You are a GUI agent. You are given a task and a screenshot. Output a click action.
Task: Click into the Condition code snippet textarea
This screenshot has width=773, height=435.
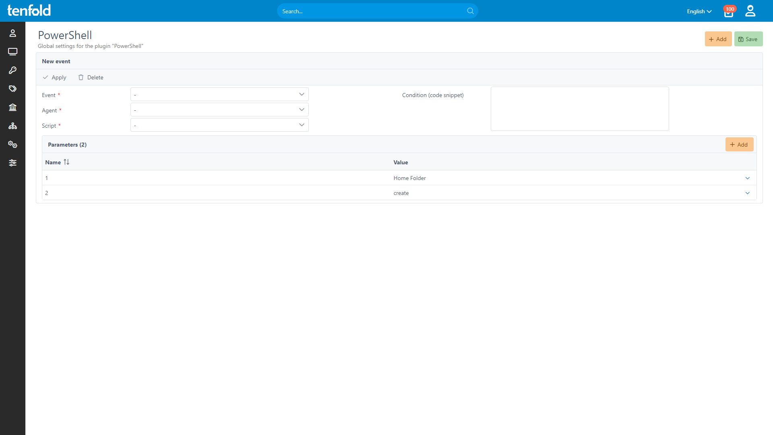click(x=580, y=109)
